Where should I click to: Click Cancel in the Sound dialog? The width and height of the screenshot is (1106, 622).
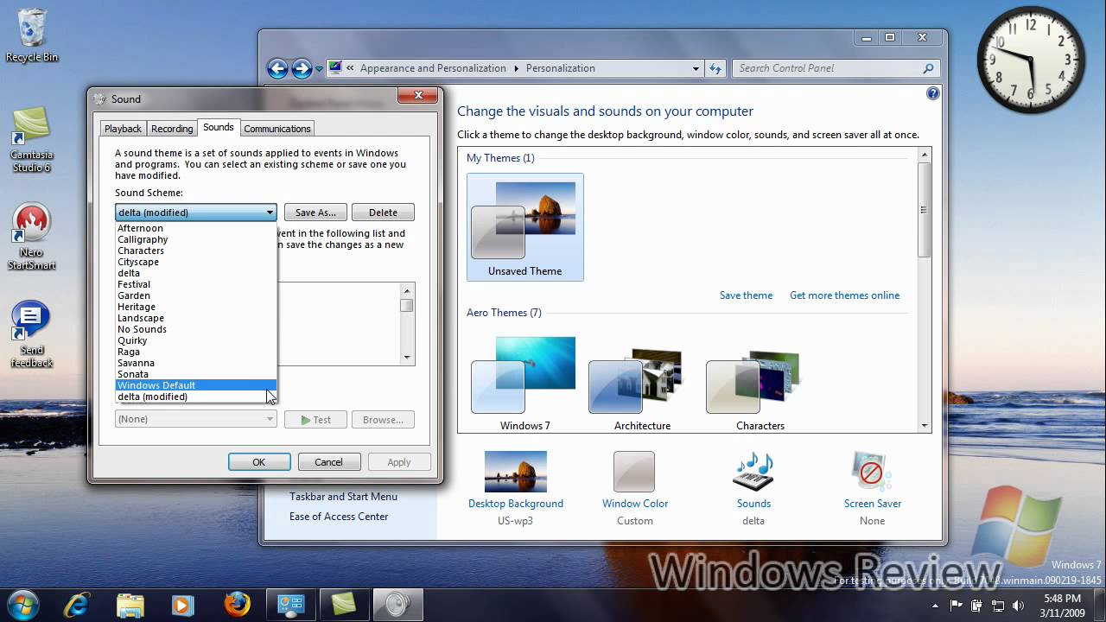point(328,462)
